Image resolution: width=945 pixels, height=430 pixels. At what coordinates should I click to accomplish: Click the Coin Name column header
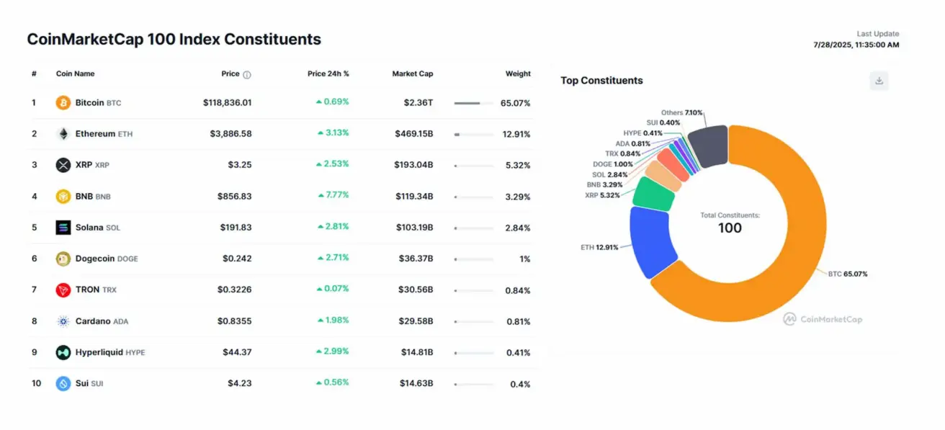click(x=75, y=73)
